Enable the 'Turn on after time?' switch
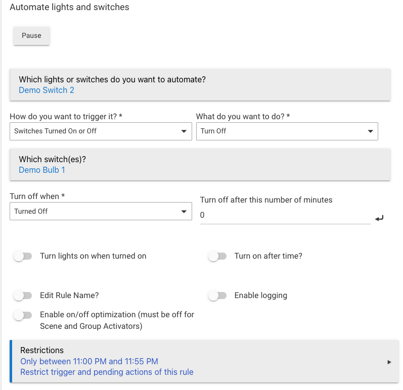 pos(217,256)
